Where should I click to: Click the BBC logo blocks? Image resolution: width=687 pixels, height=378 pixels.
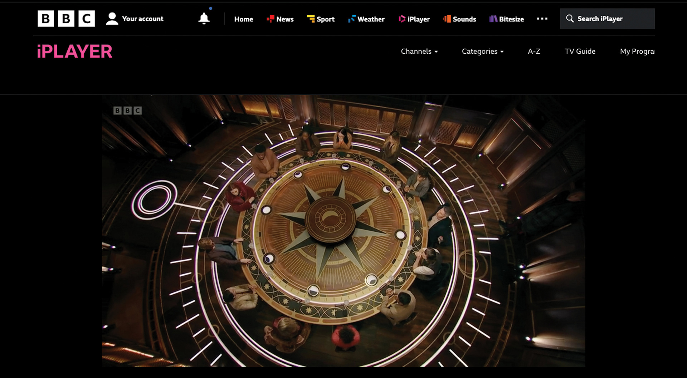pyautogui.click(x=66, y=19)
